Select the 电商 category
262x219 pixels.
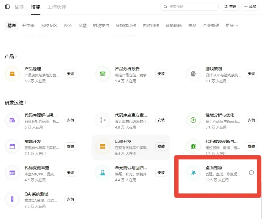pyautogui.click(x=192, y=26)
